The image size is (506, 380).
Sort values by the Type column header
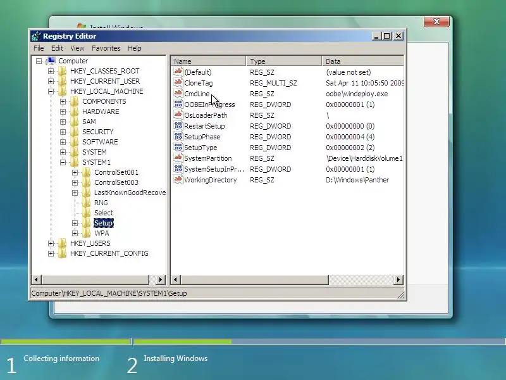(284, 61)
